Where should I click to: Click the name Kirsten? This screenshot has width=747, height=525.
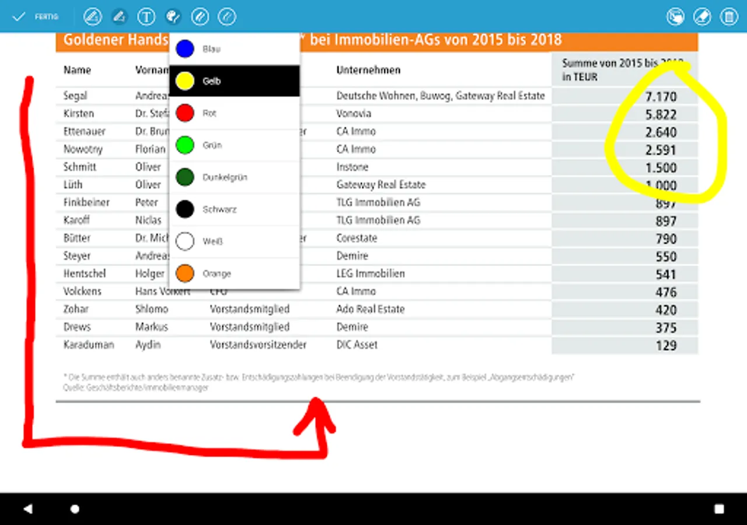(x=79, y=113)
